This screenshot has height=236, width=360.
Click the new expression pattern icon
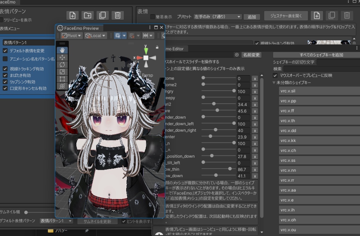click(x=72, y=15)
